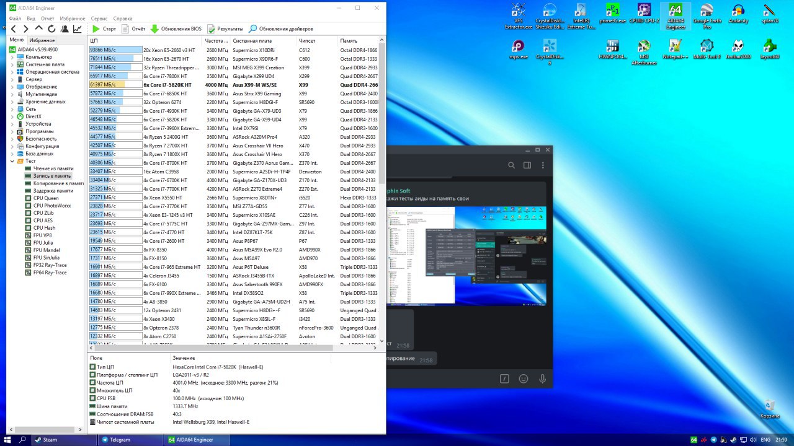The height and width of the screenshot is (446, 794).
Task: Open search in the Telegram window
Action: tap(511, 165)
